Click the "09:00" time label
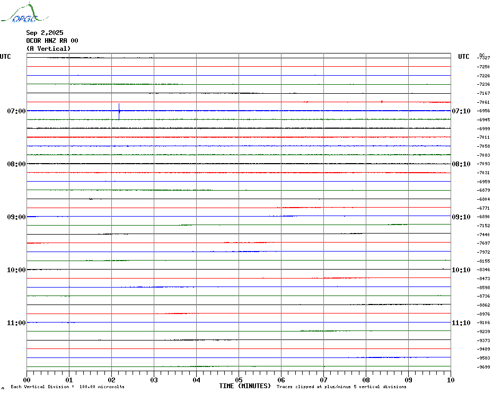 pyautogui.click(x=16, y=217)
